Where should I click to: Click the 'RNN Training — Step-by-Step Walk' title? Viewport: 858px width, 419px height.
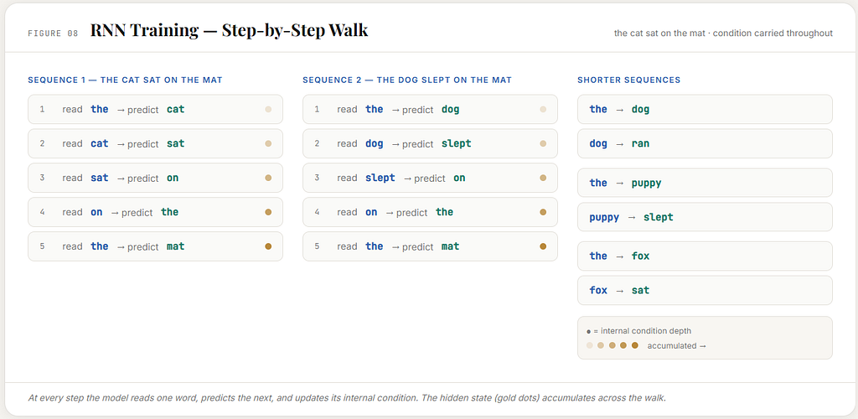(x=230, y=31)
